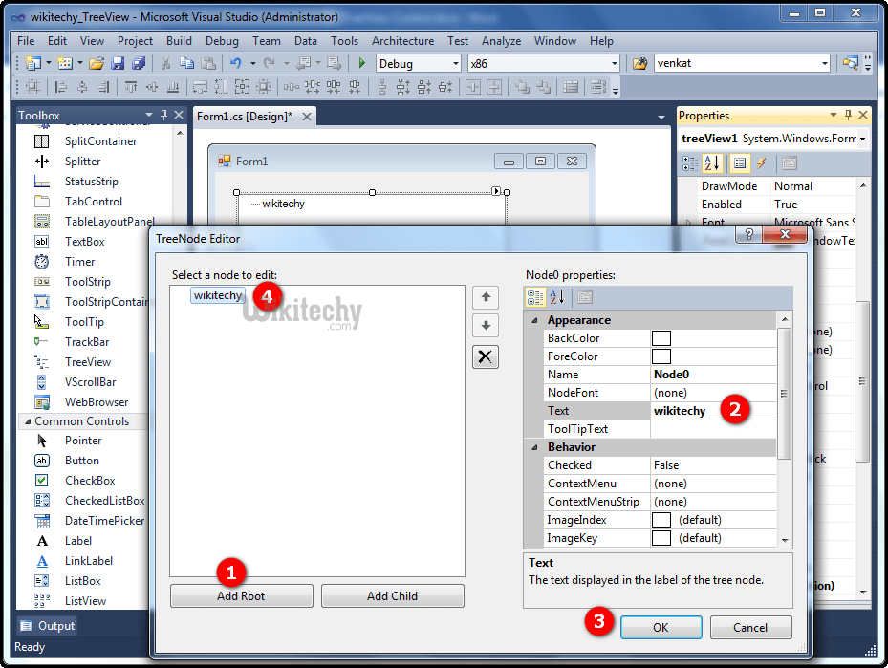Click Cancel in TreeNode Editor

[x=750, y=627]
